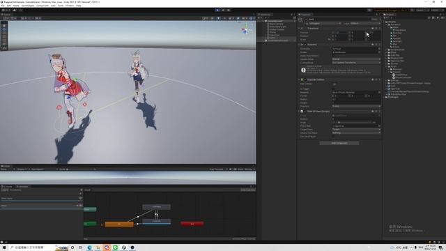Toggle the Game view mute audio icon

pos(231,169)
